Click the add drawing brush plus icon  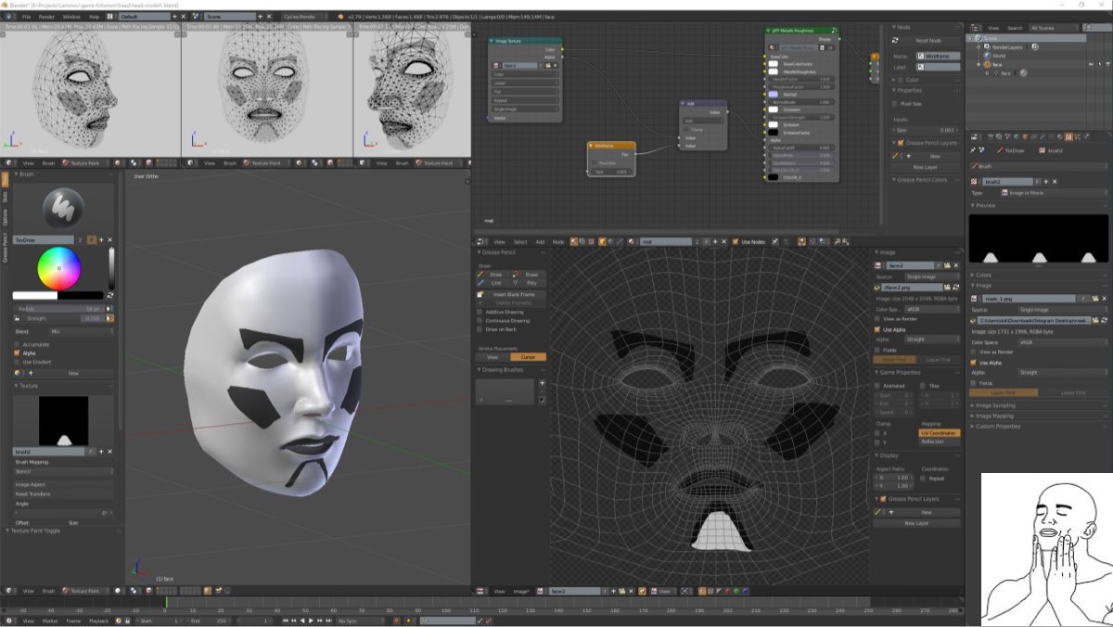coord(543,382)
